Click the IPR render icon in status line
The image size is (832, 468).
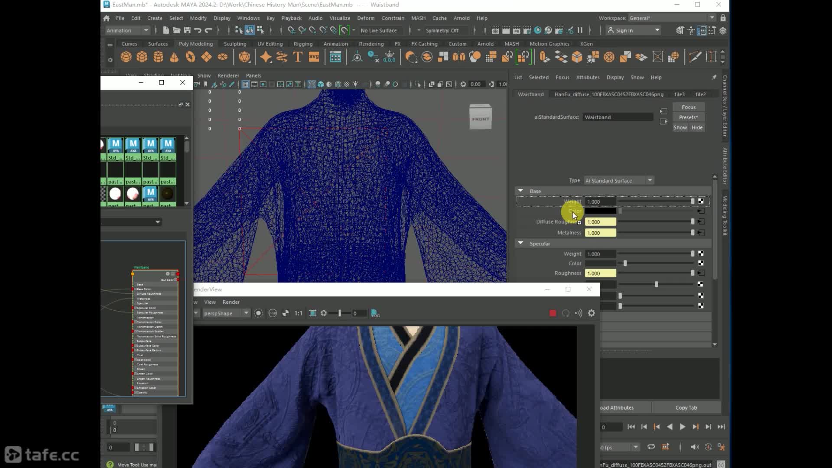pyautogui.click(x=516, y=30)
